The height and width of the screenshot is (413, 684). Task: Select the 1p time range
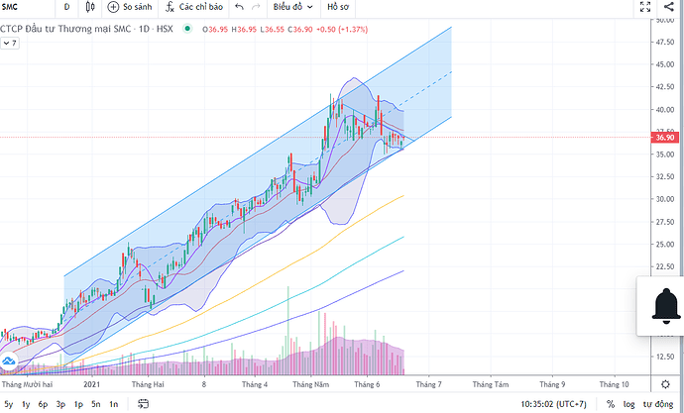[x=78, y=404]
